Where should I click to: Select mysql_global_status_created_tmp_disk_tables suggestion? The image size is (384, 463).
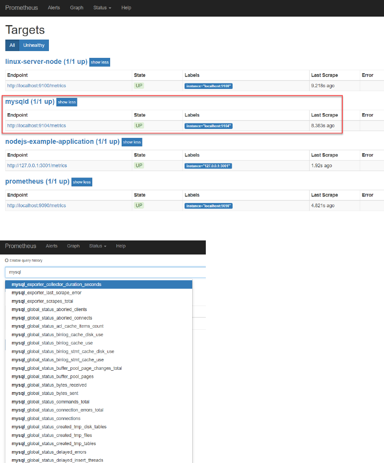(99, 427)
